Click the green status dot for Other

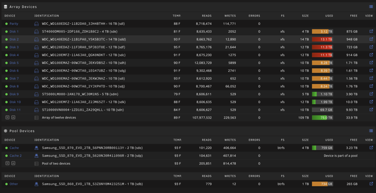click(6, 184)
